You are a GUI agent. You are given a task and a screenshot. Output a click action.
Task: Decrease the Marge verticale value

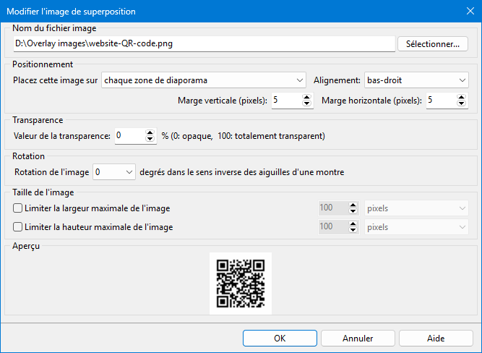pos(306,103)
